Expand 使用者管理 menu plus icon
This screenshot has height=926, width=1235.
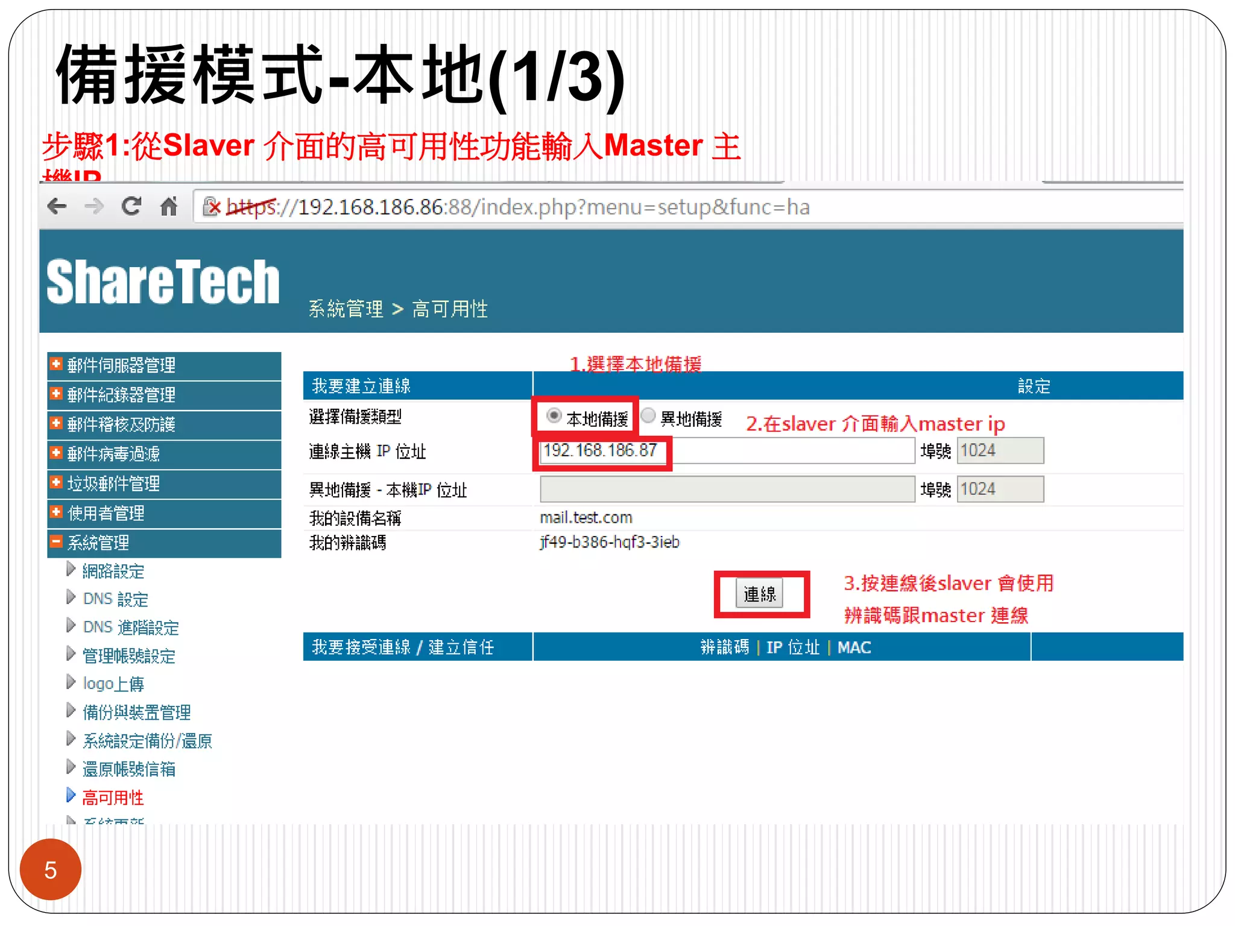click(x=56, y=512)
